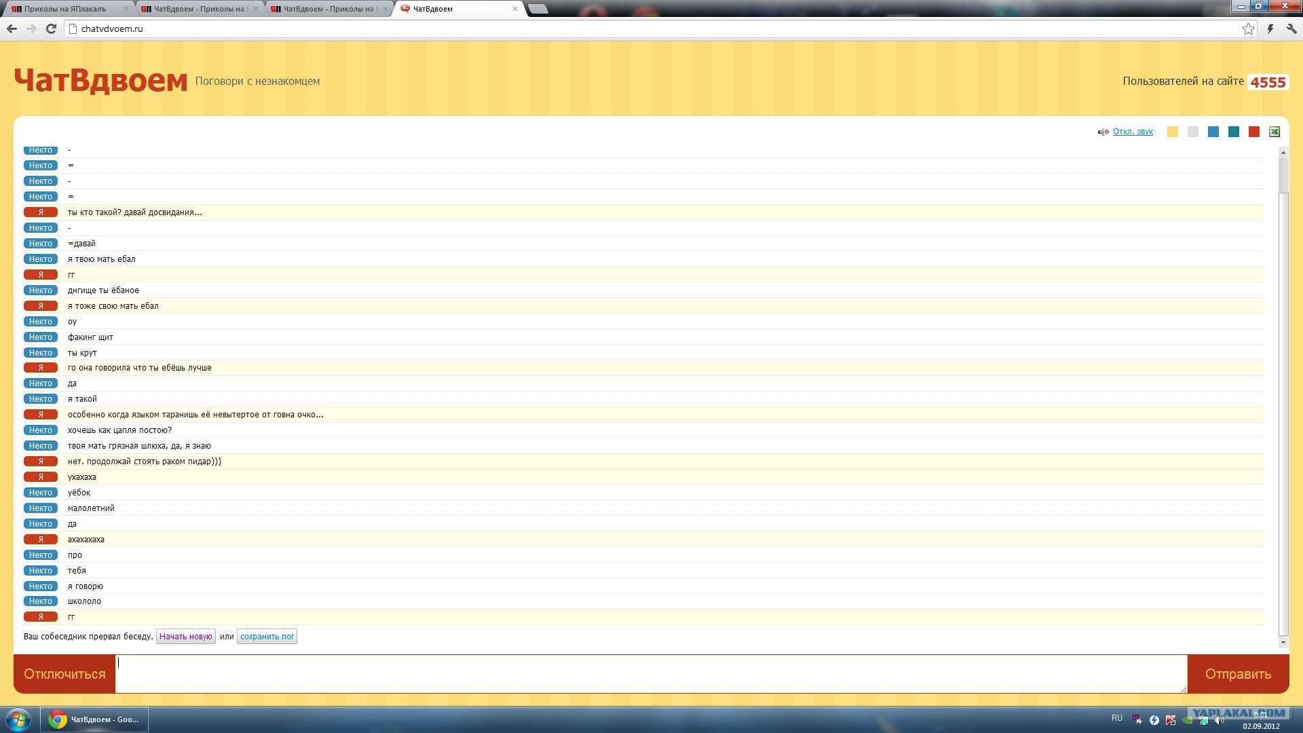Save the chat with сохранить лог

click(267, 637)
